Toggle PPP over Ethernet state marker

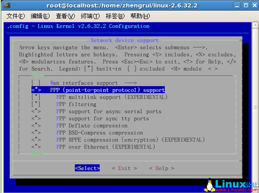click(36, 147)
